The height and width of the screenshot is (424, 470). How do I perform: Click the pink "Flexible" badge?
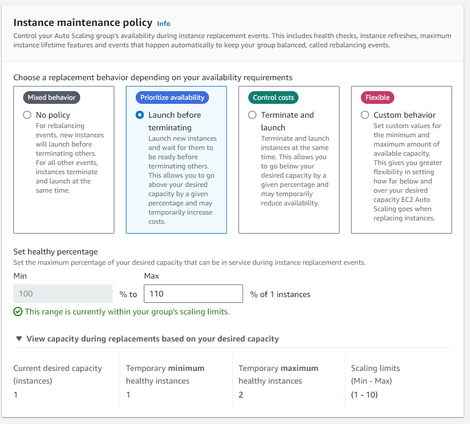[x=377, y=97]
